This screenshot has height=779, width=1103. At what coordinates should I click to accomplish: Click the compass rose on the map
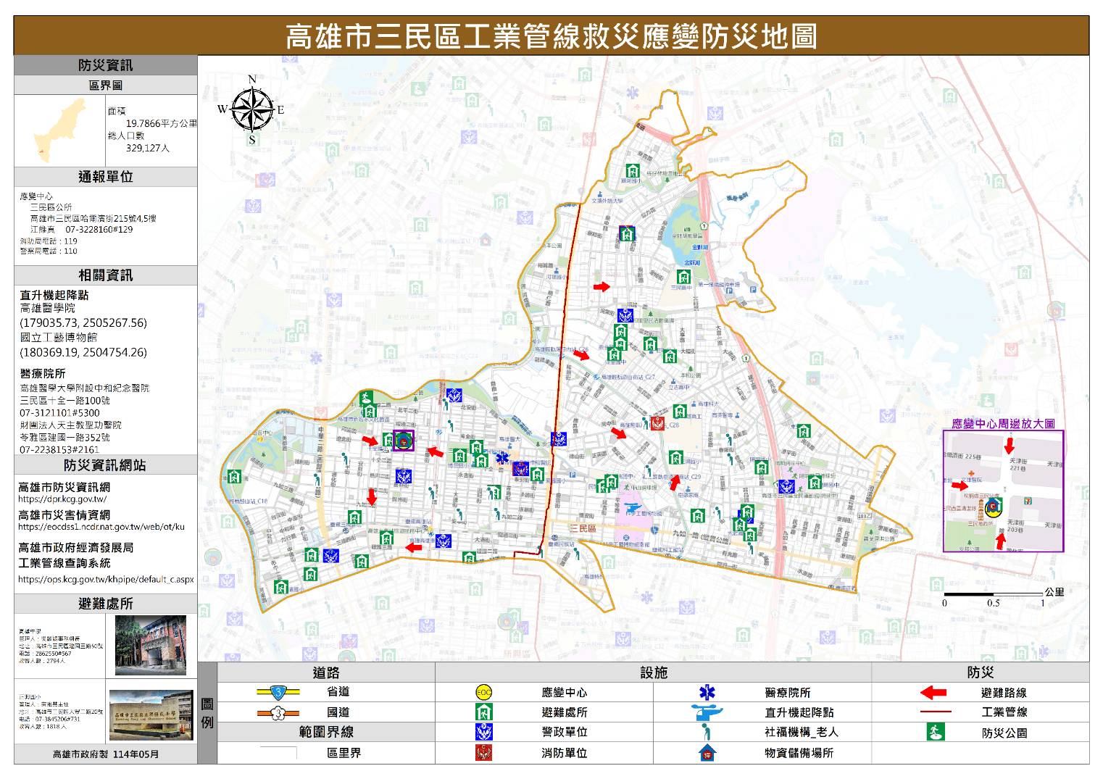(x=251, y=110)
